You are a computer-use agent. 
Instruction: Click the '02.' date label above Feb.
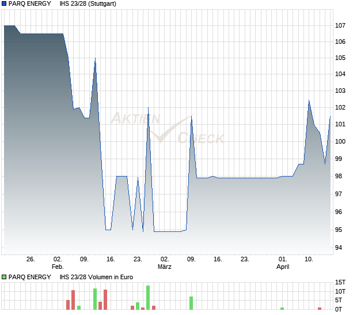coord(58,260)
